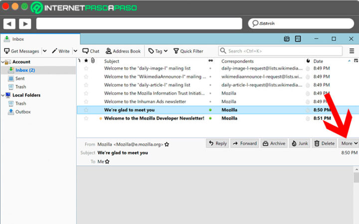This screenshot has width=359, height=224.
Task: Open the Calendar tab icon
Action: pos(287,39)
